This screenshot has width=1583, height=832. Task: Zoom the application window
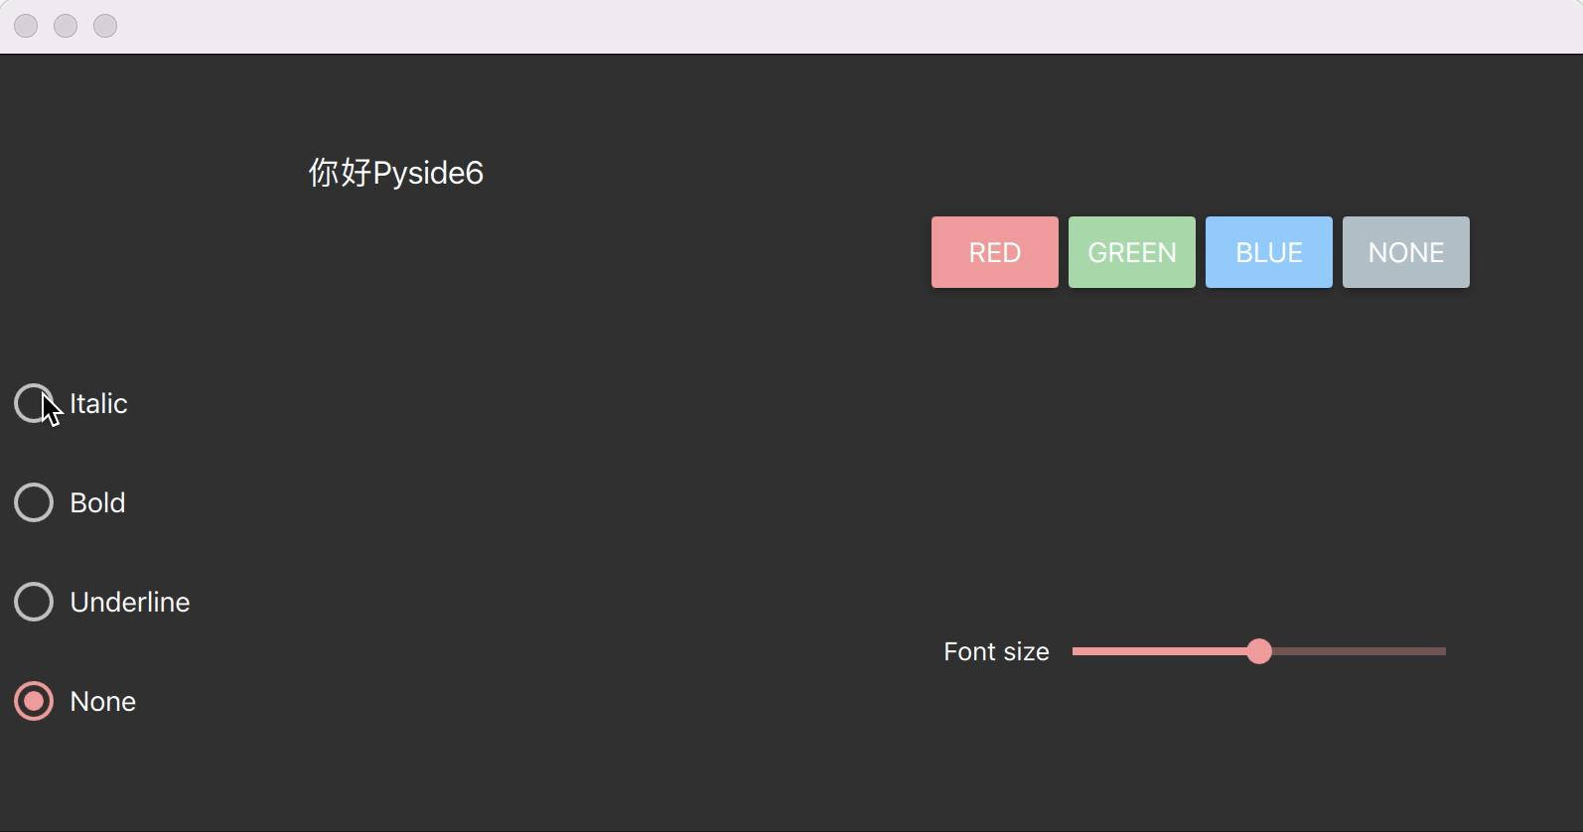105,26
